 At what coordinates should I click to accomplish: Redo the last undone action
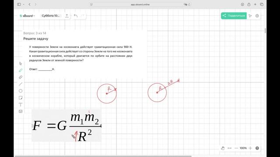coord(82,16)
